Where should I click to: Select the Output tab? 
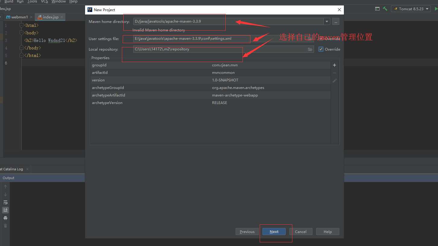pos(8,178)
